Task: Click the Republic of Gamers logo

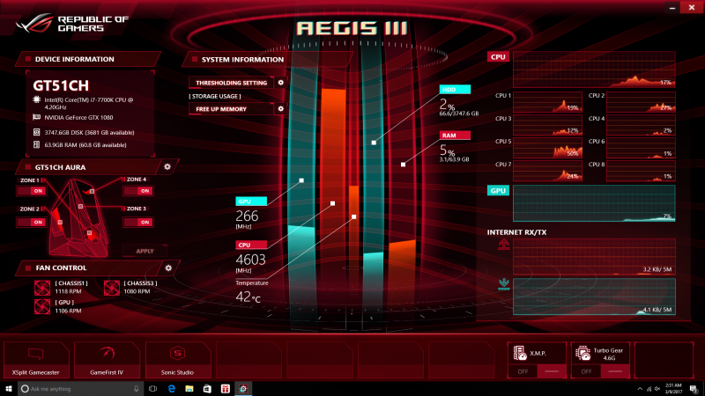Action: click(72, 24)
